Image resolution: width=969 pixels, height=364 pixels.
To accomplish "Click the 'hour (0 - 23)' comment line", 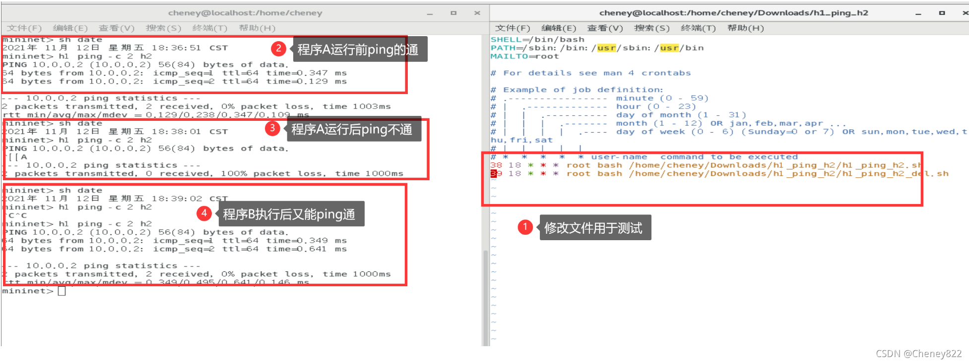I will point(593,107).
